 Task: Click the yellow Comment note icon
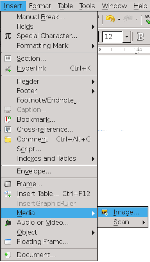click(x=8, y=139)
